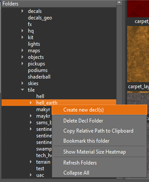Viewport: 149px width, 182px height.
Task: Expand the kit folder arrow
Action: 22,37
